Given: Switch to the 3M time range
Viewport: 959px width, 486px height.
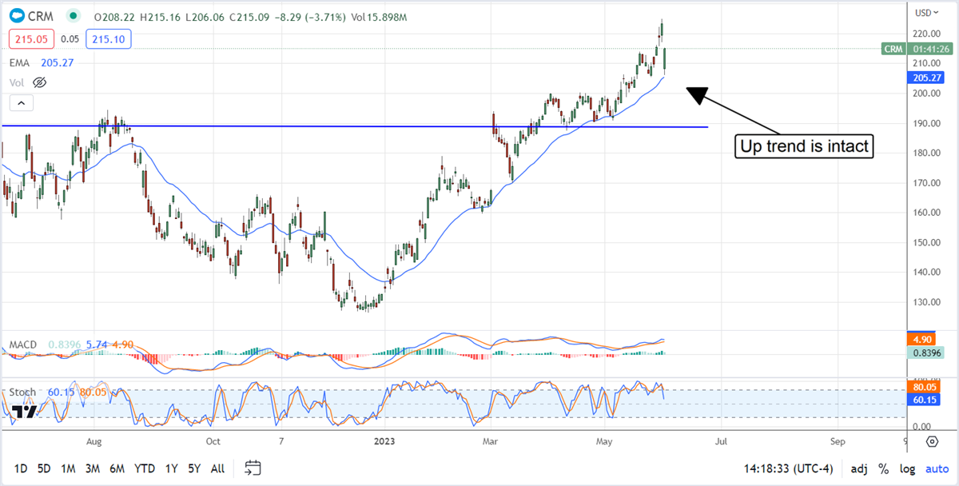Looking at the screenshot, I should tap(93, 468).
